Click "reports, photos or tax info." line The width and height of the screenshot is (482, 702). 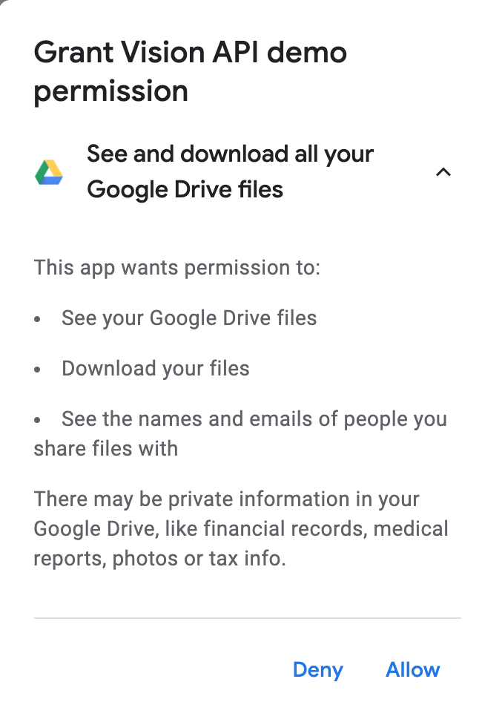coord(159,559)
